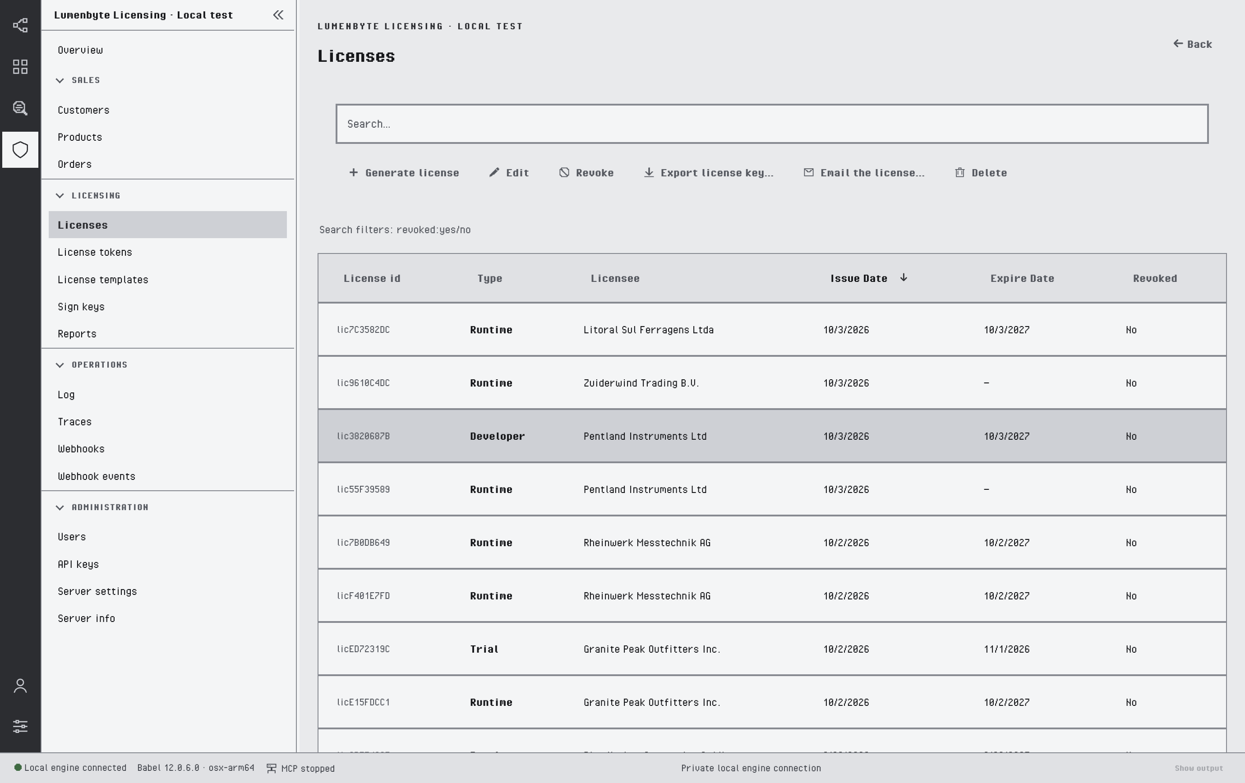
Task: Click Show output in status bar
Action: point(1199,769)
